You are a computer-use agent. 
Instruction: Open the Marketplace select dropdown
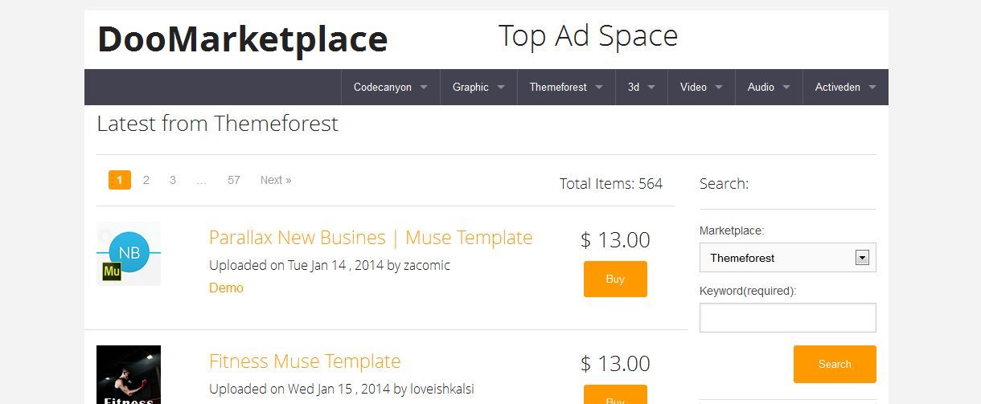(x=788, y=258)
